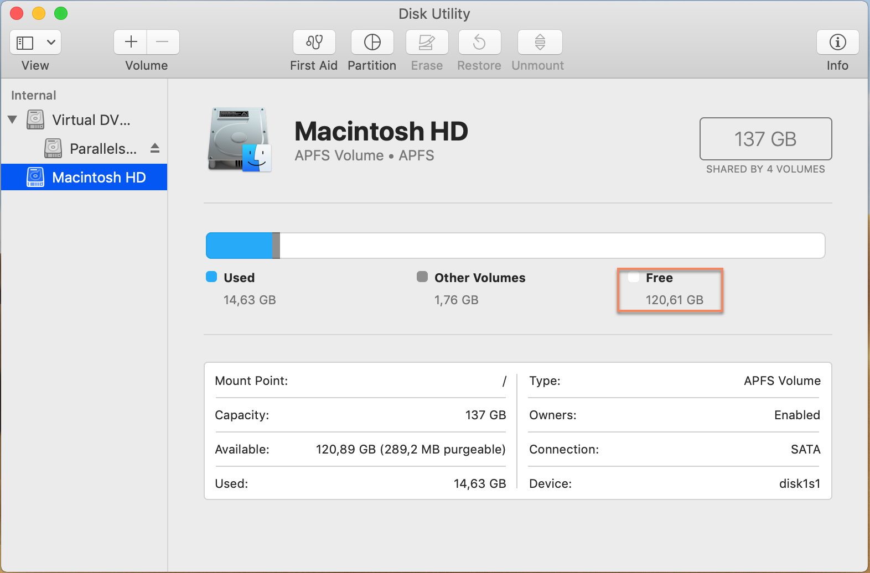
Task: Open the View sidebar icon button
Action: click(25, 43)
